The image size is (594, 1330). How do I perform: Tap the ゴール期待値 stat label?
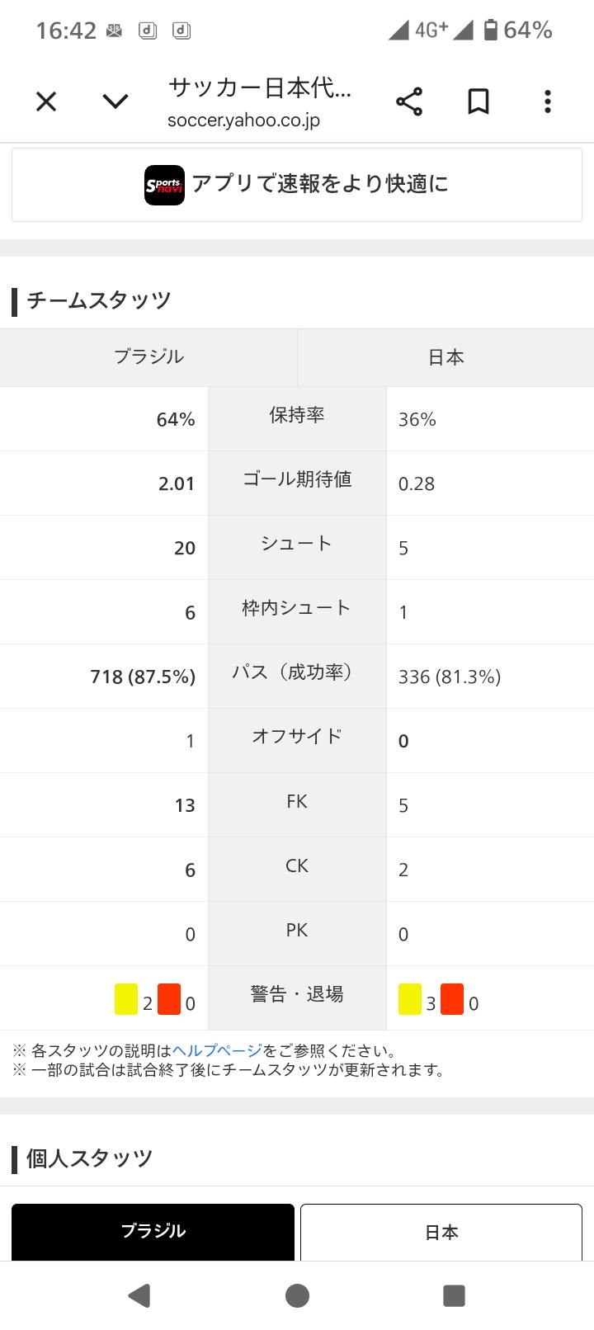pyautogui.click(x=297, y=479)
